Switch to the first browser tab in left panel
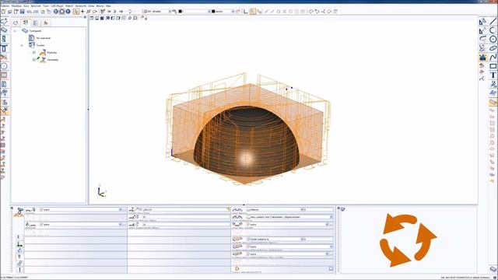This screenshot has height=280, width=498. click(x=16, y=23)
